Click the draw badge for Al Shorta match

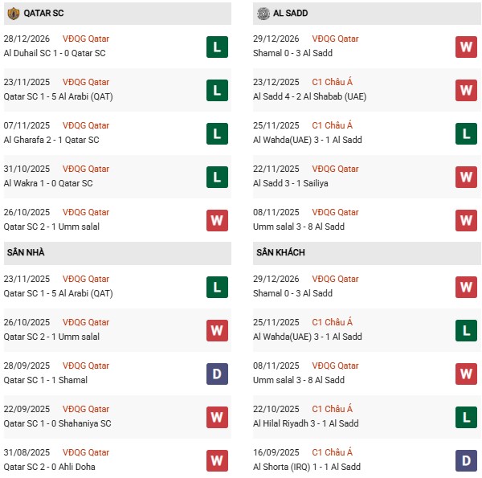(466, 460)
